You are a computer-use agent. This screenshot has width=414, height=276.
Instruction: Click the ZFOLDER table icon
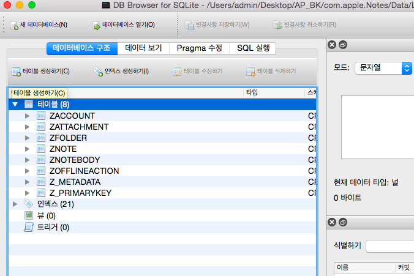pos(41,138)
